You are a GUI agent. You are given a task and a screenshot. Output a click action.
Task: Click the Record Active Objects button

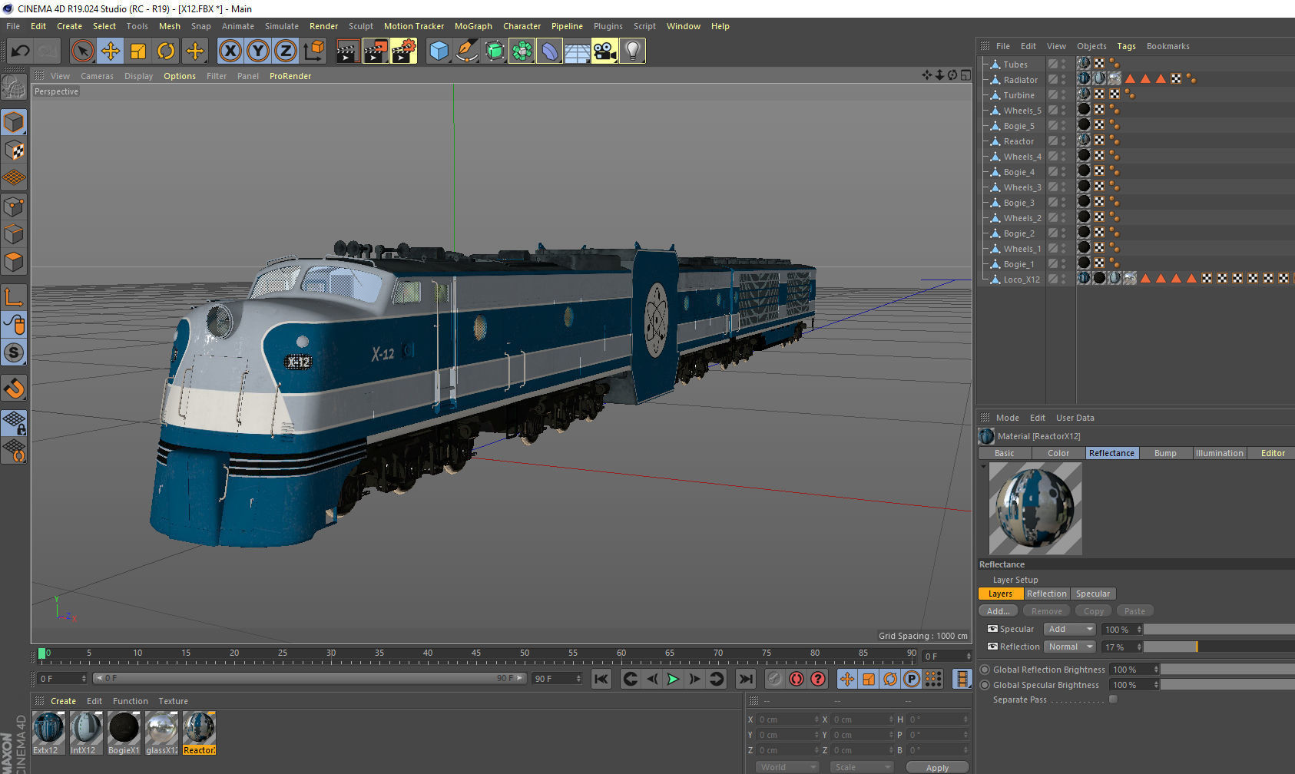tap(775, 679)
